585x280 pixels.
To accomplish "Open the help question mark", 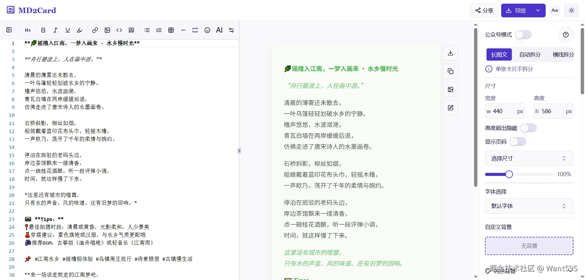I will (x=566, y=35).
